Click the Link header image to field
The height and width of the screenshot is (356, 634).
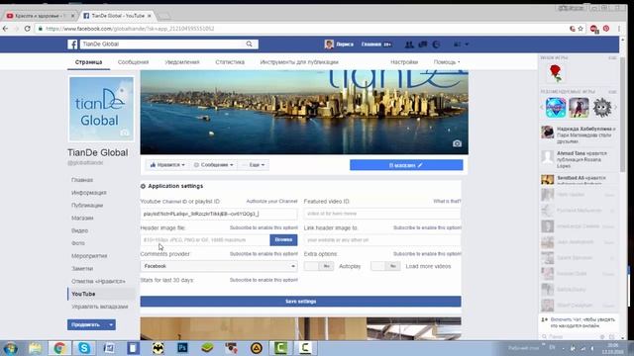tap(382, 239)
